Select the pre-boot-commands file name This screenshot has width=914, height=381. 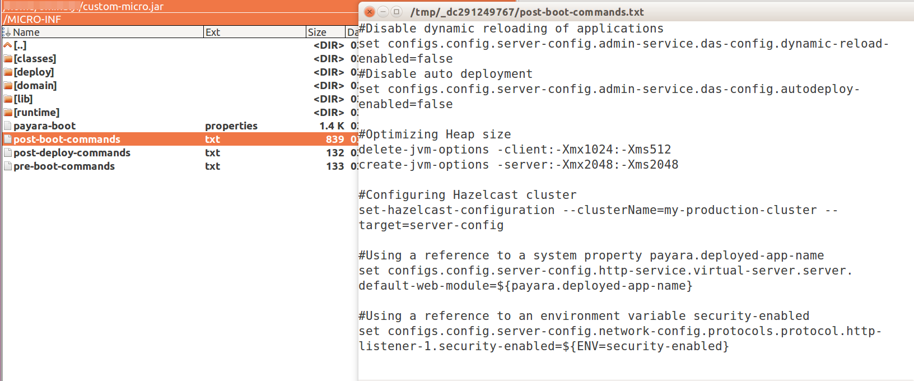click(x=64, y=166)
